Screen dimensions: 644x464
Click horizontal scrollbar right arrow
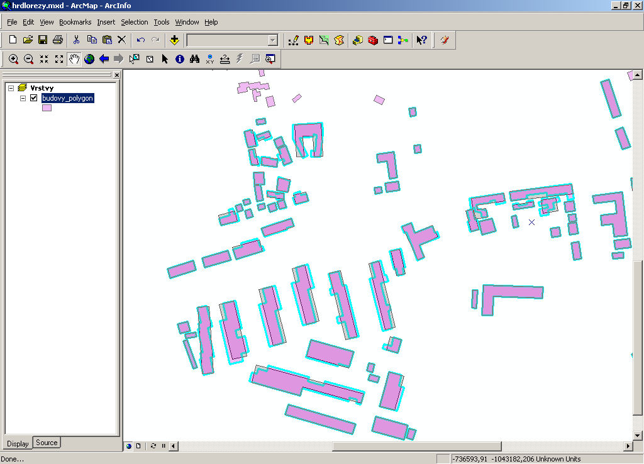pyautogui.click(x=628, y=446)
